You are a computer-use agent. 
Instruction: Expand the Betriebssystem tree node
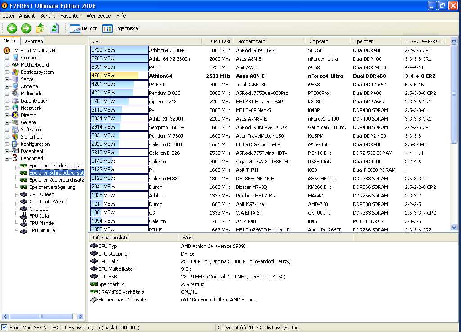pyautogui.click(x=7, y=72)
